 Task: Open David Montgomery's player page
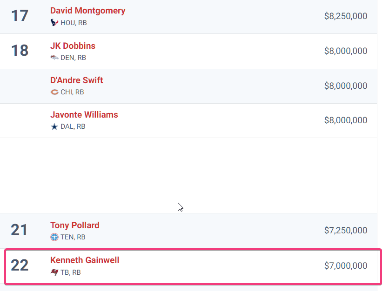(x=87, y=11)
